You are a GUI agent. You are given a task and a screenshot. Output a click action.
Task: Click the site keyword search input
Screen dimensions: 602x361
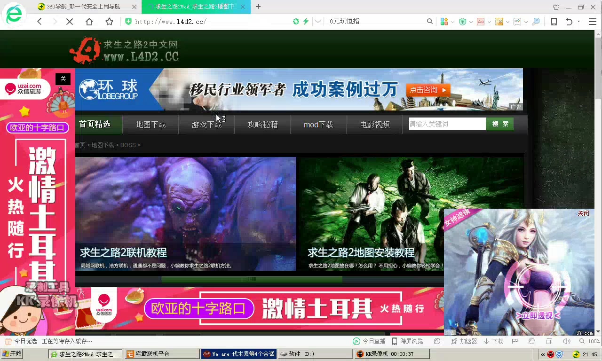coord(447,124)
